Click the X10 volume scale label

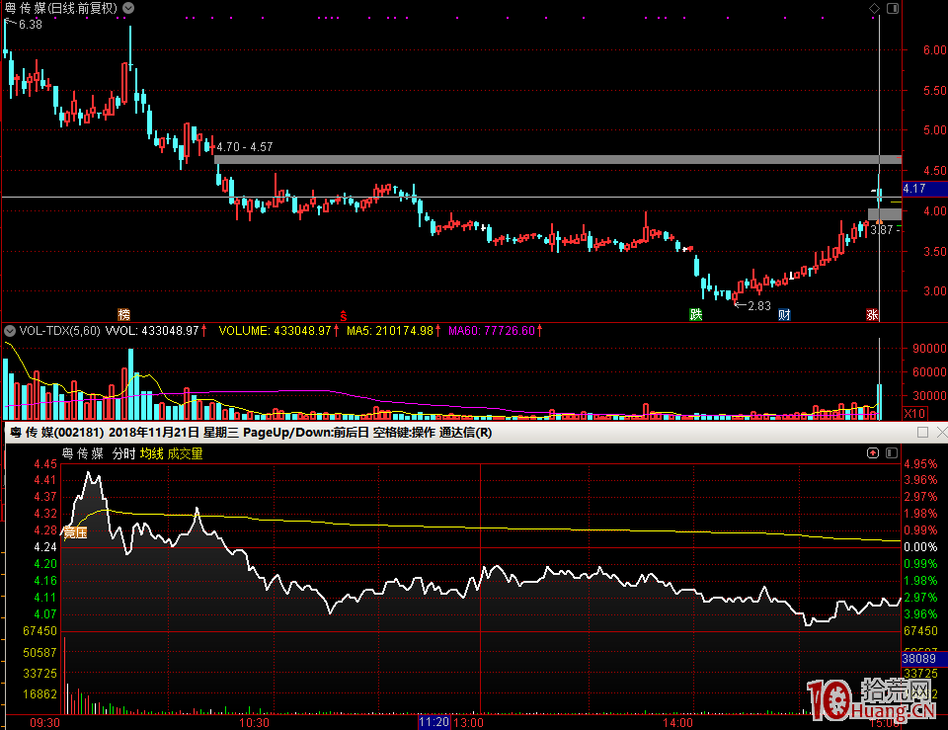pyautogui.click(x=914, y=414)
